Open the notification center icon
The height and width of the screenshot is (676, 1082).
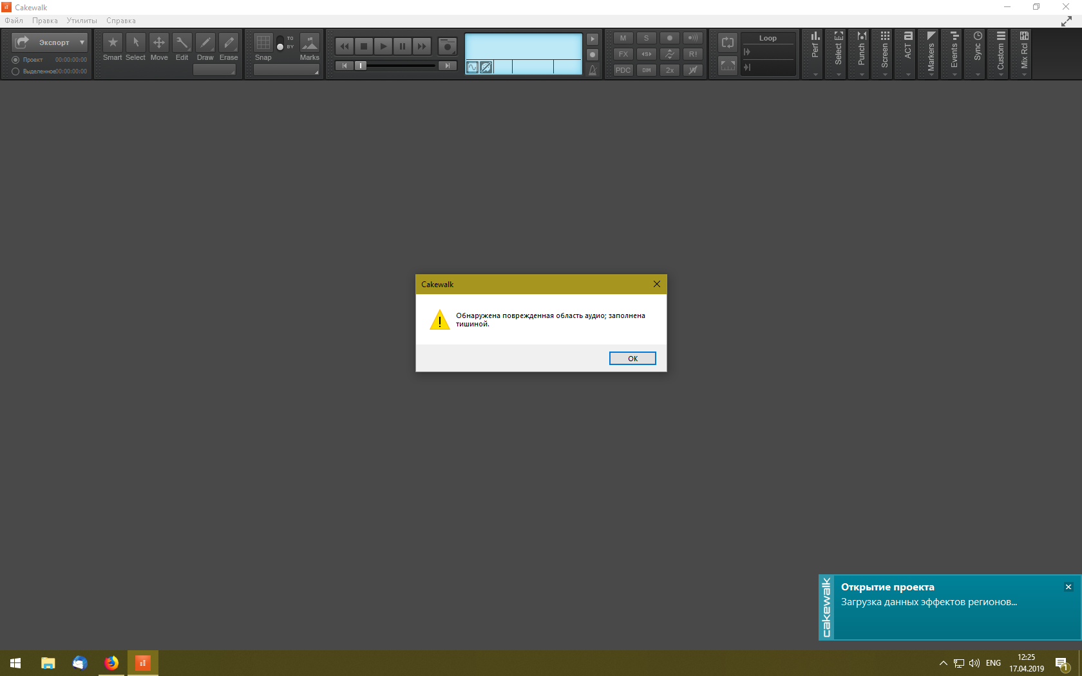point(1062,663)
